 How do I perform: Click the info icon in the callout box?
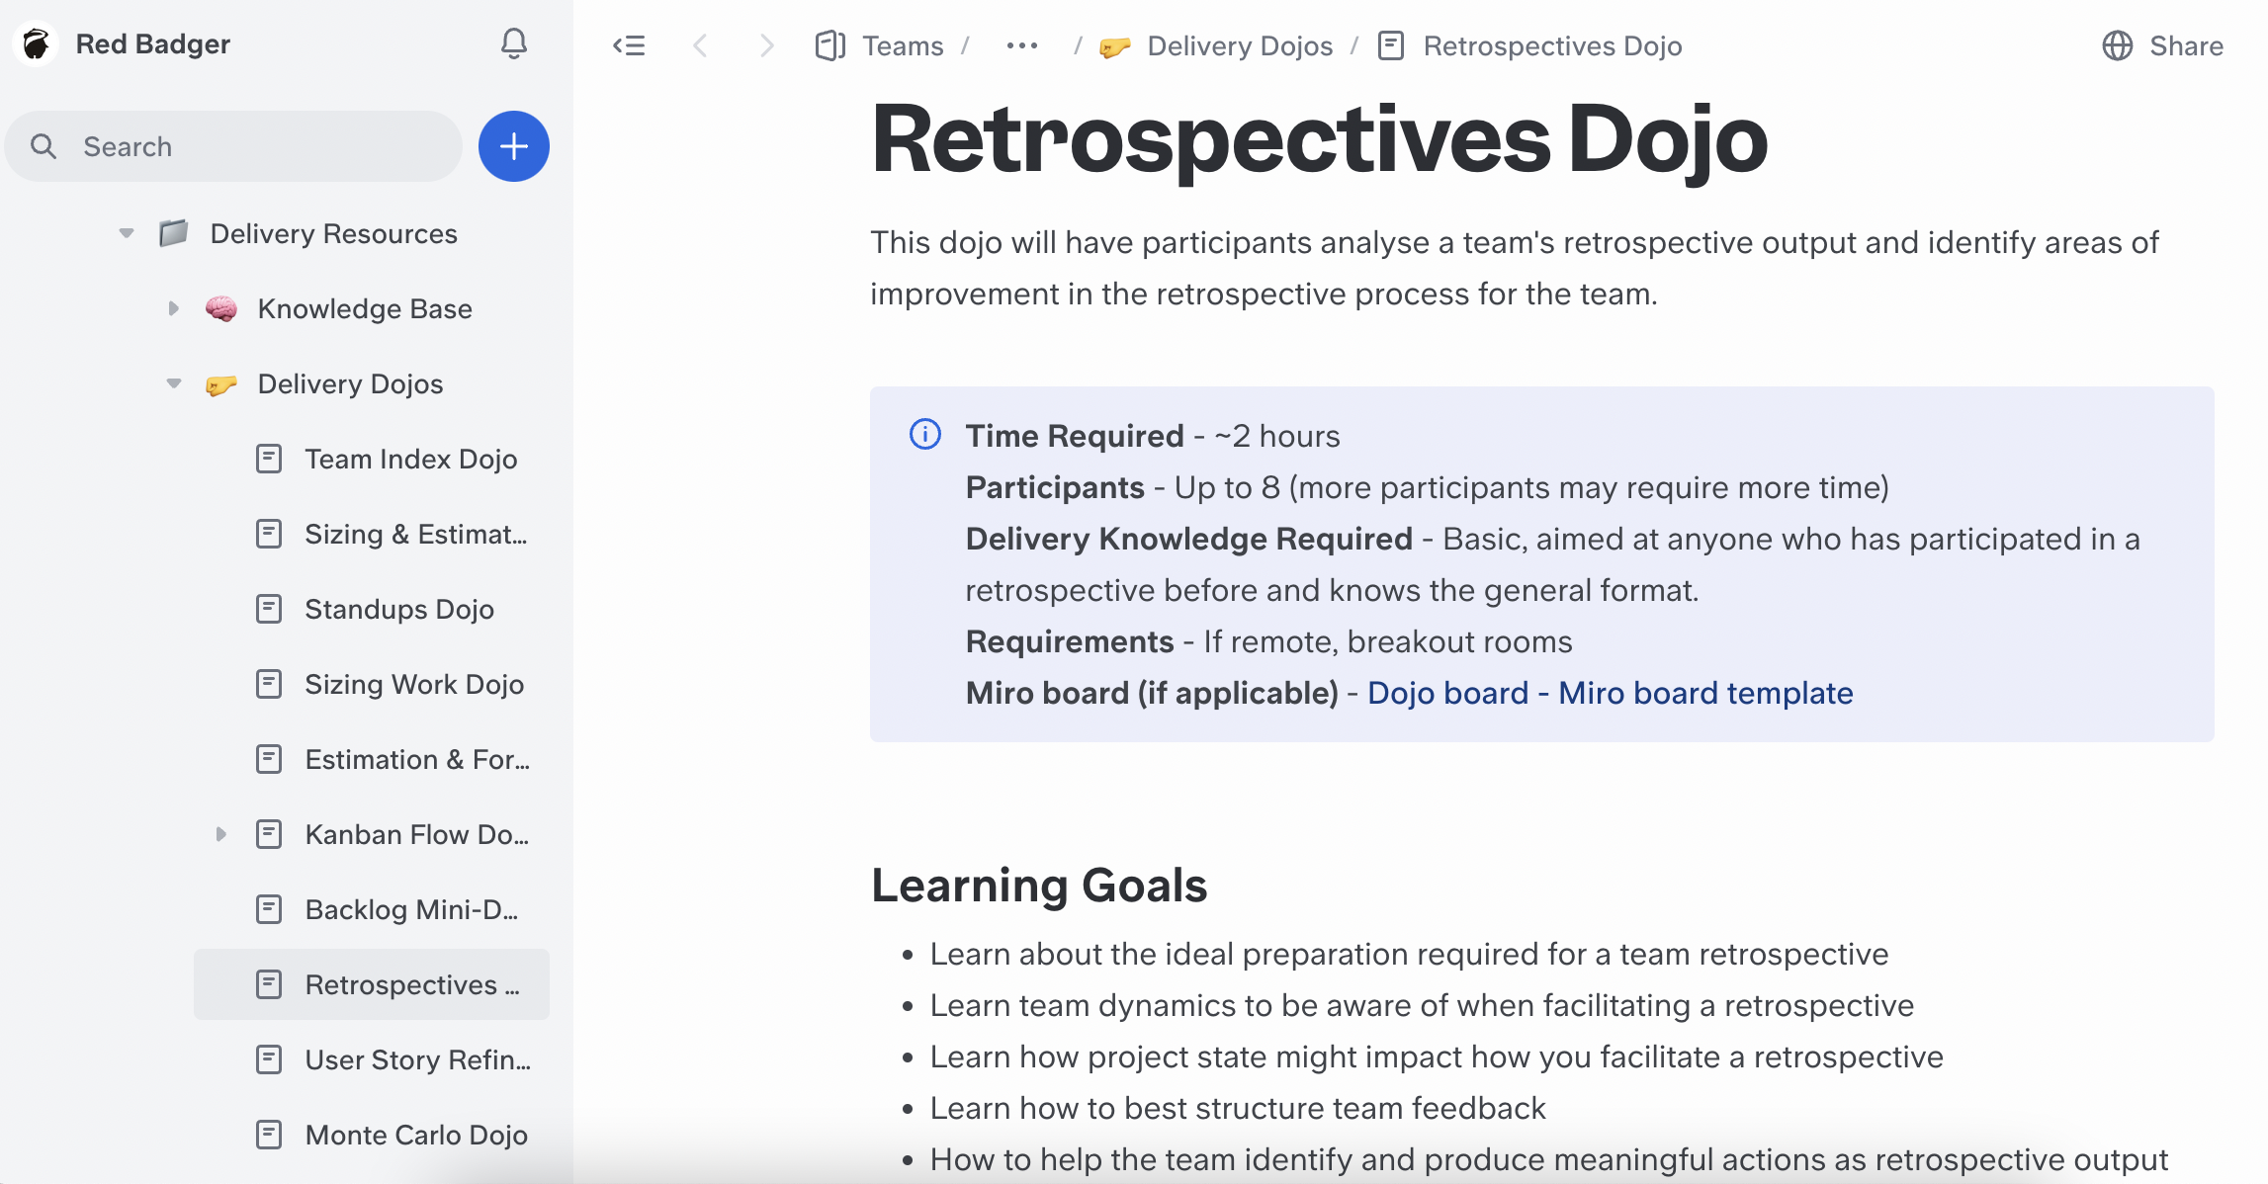[925, 434]
